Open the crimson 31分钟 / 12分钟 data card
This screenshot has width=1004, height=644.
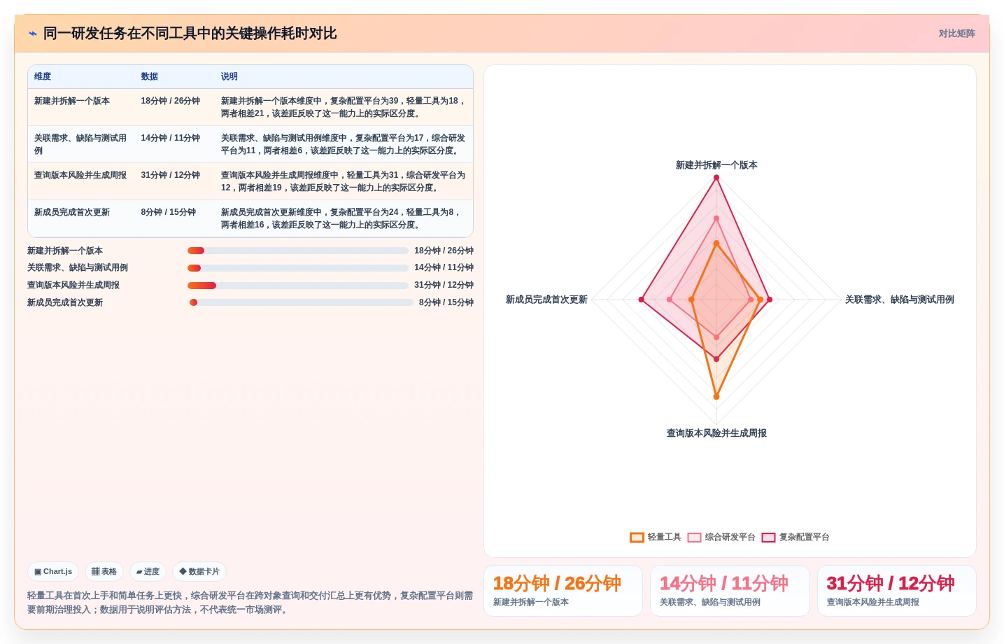(x=897, y=591)
